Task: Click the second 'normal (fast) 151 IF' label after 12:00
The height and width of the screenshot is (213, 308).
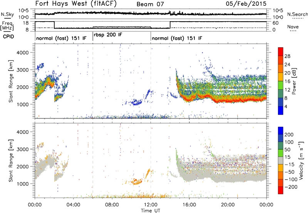Action: (x=177, y=38)
